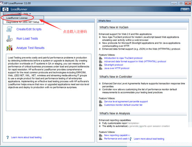Open Java over HTTP protocol link
This screenshot has height=147, width=192.
coord(117,68)
